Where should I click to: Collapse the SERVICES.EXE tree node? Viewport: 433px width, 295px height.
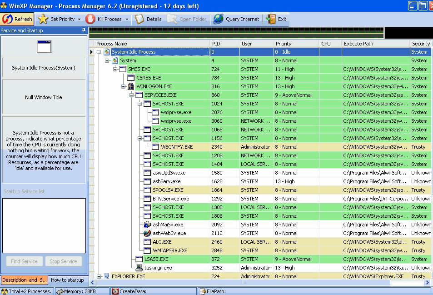132,95
